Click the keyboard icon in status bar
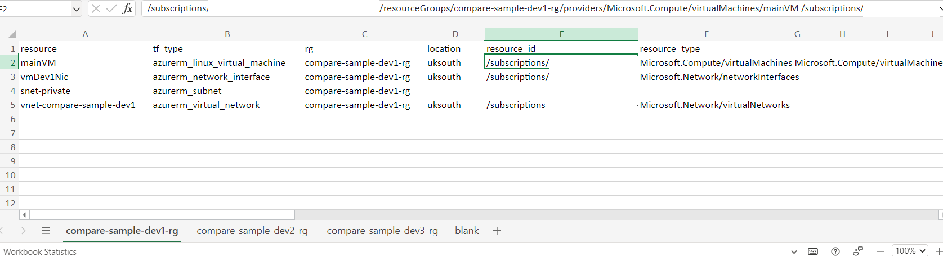Viewport: 943px width, 256px height. point(813,251)
